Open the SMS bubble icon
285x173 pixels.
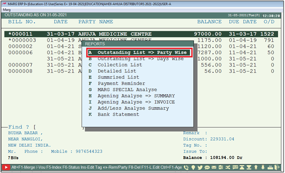(x=207, y=168)
